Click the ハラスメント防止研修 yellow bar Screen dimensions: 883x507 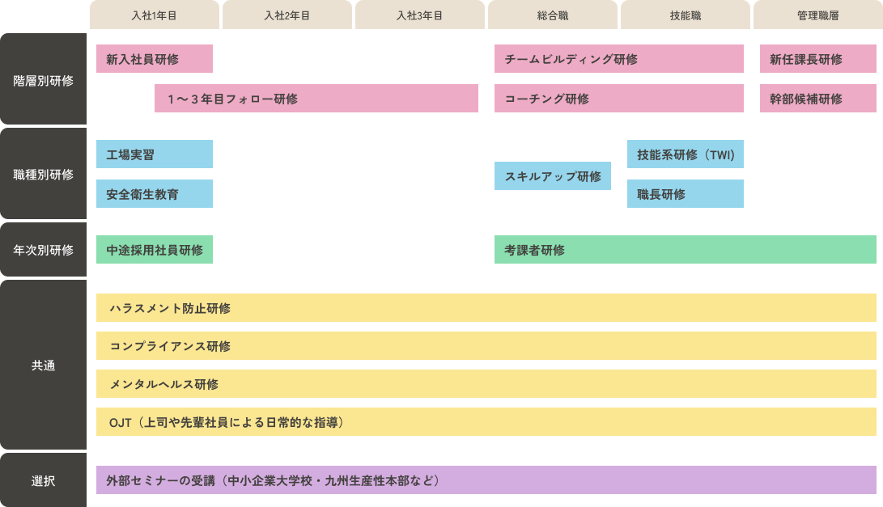(486, 308)
